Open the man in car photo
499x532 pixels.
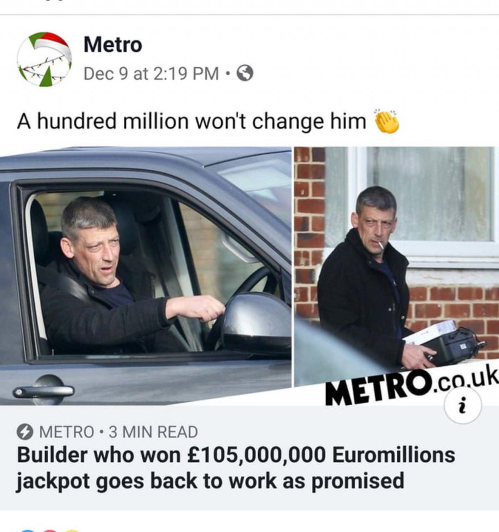[x=145, y=276]
